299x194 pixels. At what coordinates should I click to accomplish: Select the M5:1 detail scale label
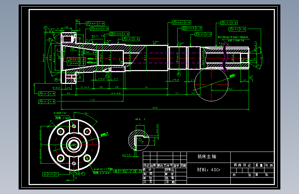coord(140,119)
